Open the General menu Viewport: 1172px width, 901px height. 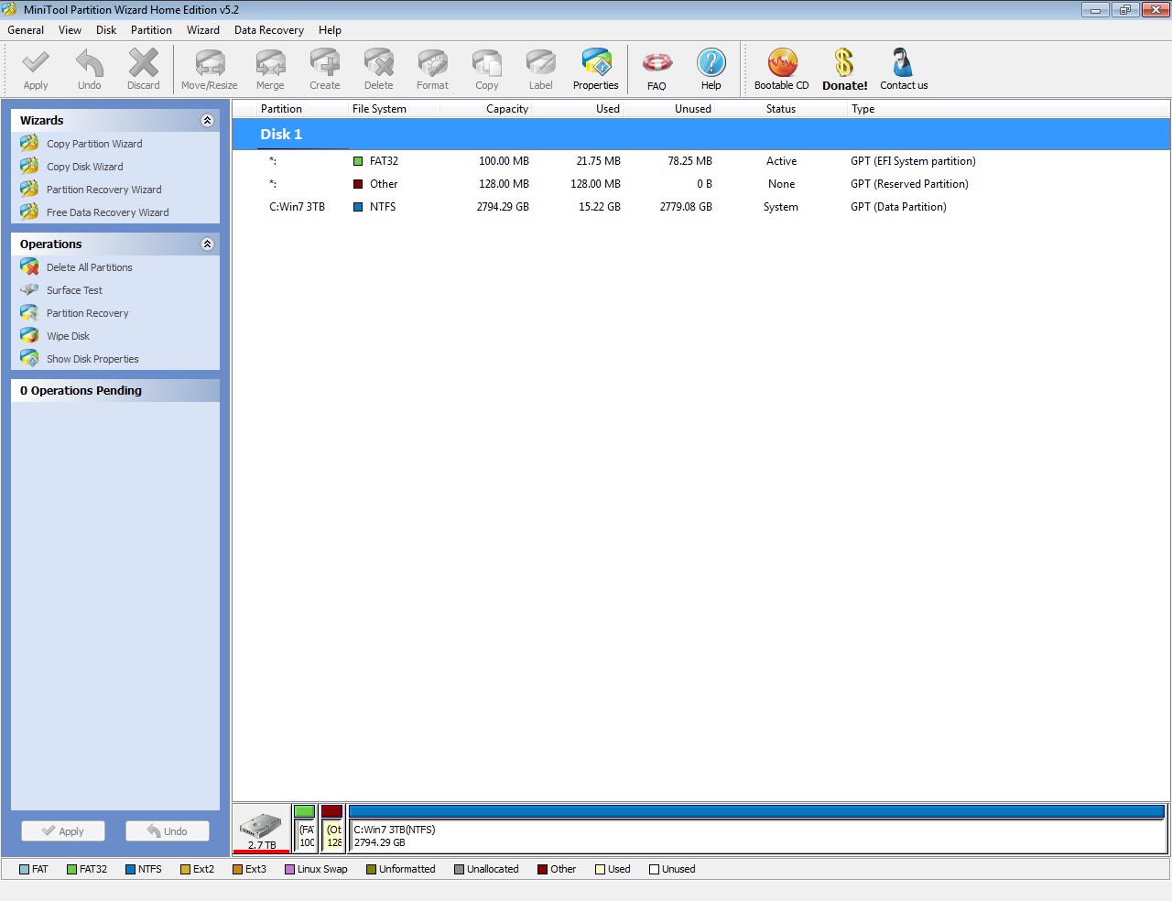point(26,30)
